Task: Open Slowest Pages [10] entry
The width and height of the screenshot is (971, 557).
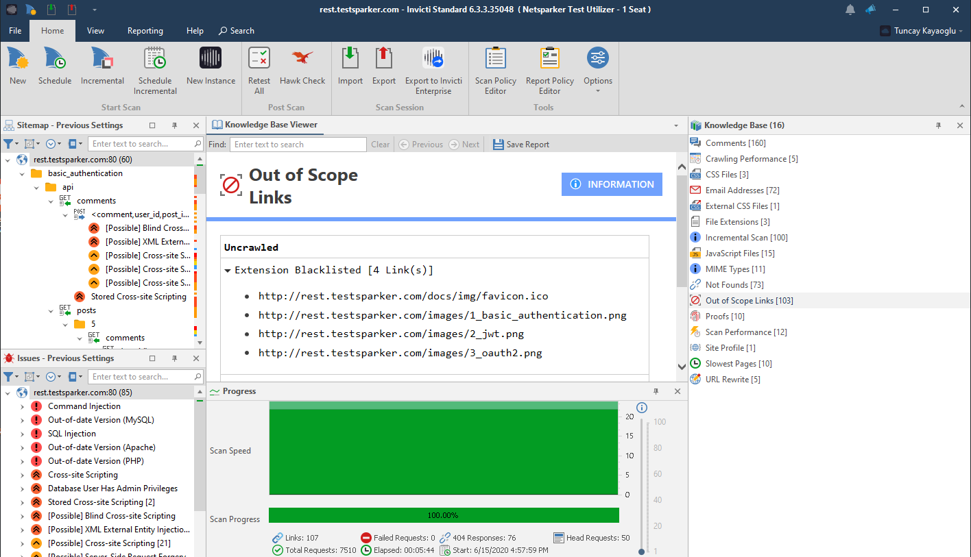Action: [739, 364]
